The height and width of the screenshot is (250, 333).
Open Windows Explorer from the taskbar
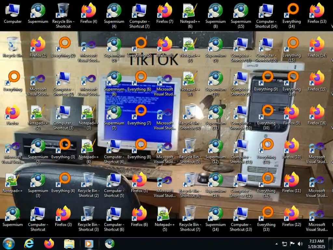pos(69,243)
